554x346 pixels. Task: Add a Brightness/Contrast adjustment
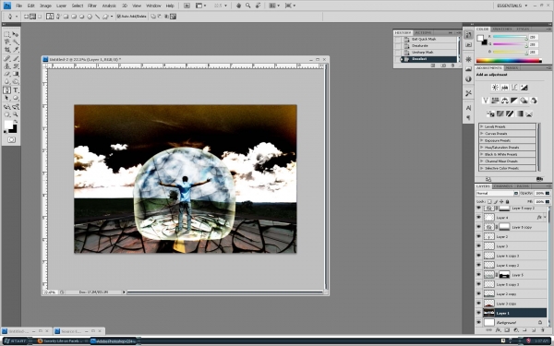pos(495,88)
